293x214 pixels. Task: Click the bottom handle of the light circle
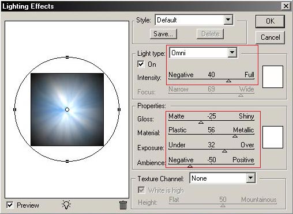tap(67, 162)
